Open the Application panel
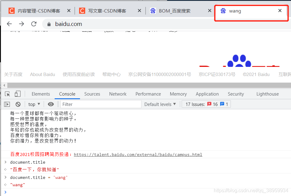This screenshot has width=291, height=196. (x=207, y=94)
